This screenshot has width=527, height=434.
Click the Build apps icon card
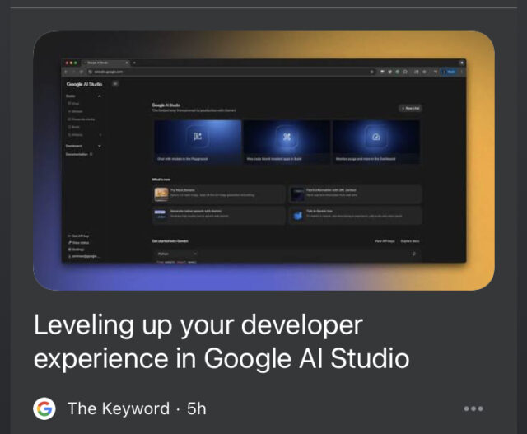point(287,137)
